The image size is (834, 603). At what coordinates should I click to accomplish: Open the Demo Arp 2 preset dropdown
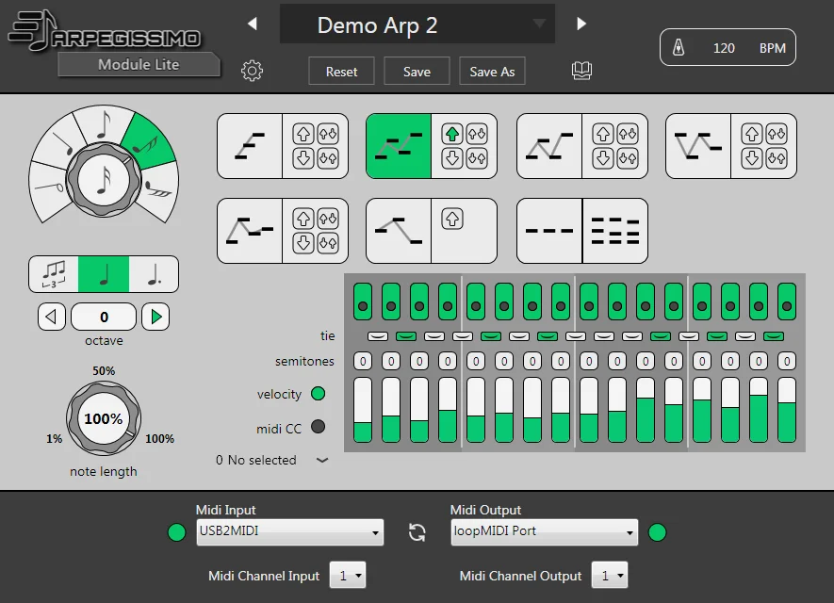417,24
